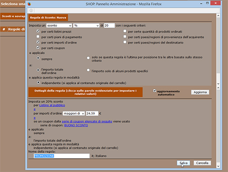
Task: Click the scroll down arrow of upper panel
Action: pos(218,84)
